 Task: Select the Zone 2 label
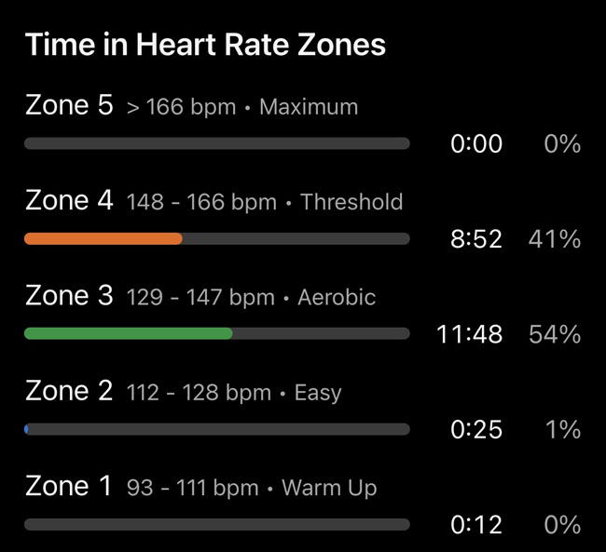[69, 391]
